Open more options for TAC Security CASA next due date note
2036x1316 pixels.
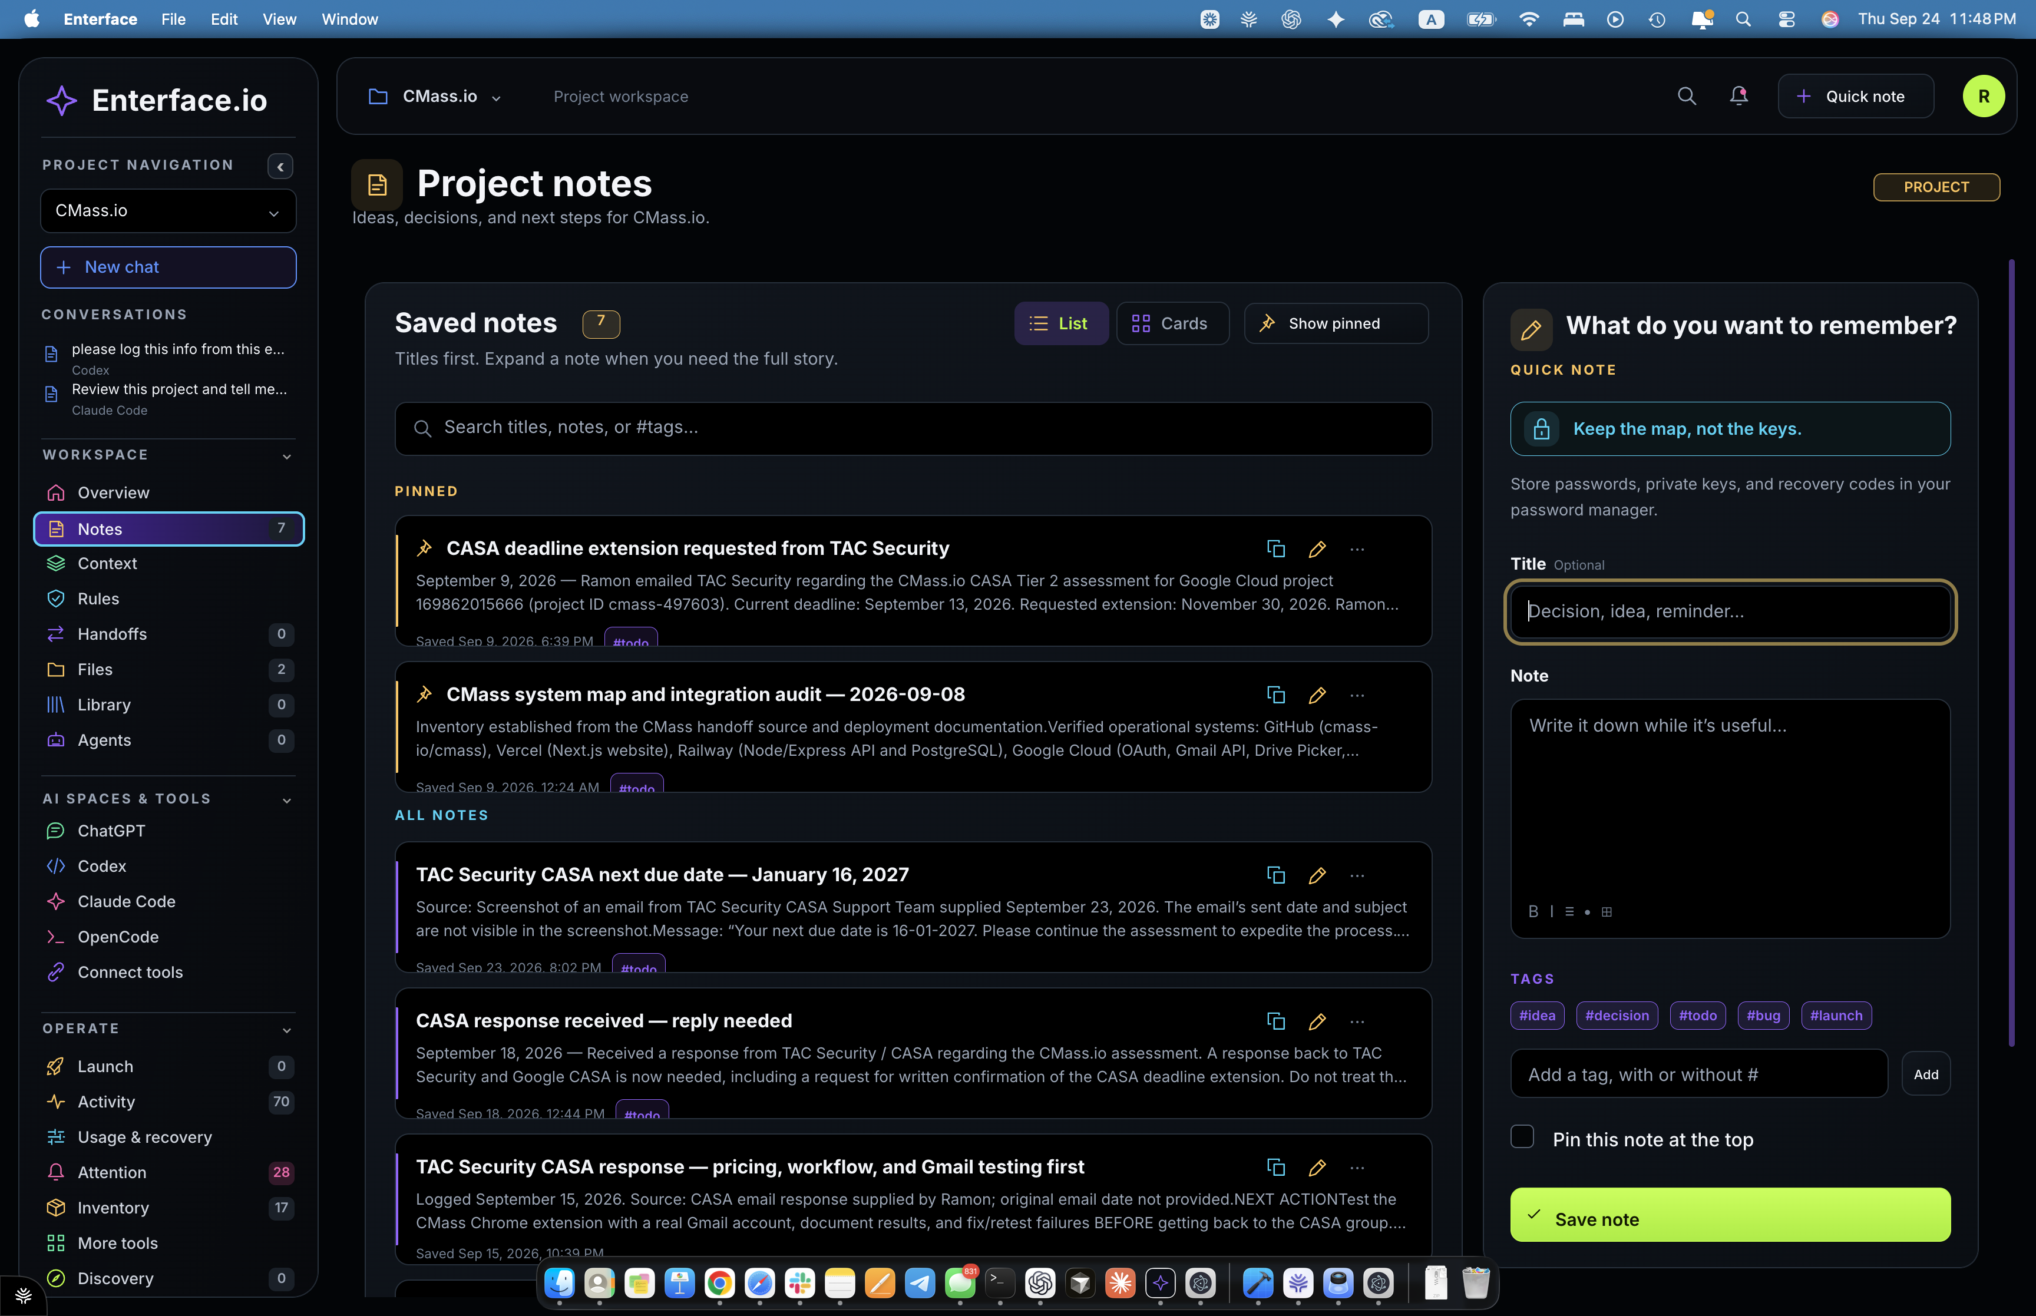click(1357, 875)
